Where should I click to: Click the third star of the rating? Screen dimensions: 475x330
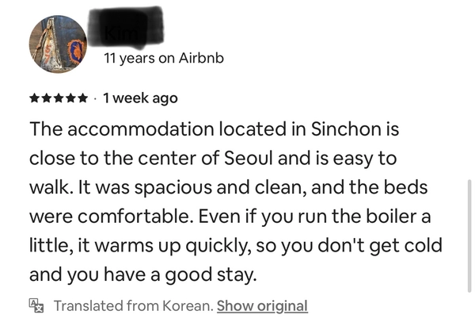pos(59,99)
